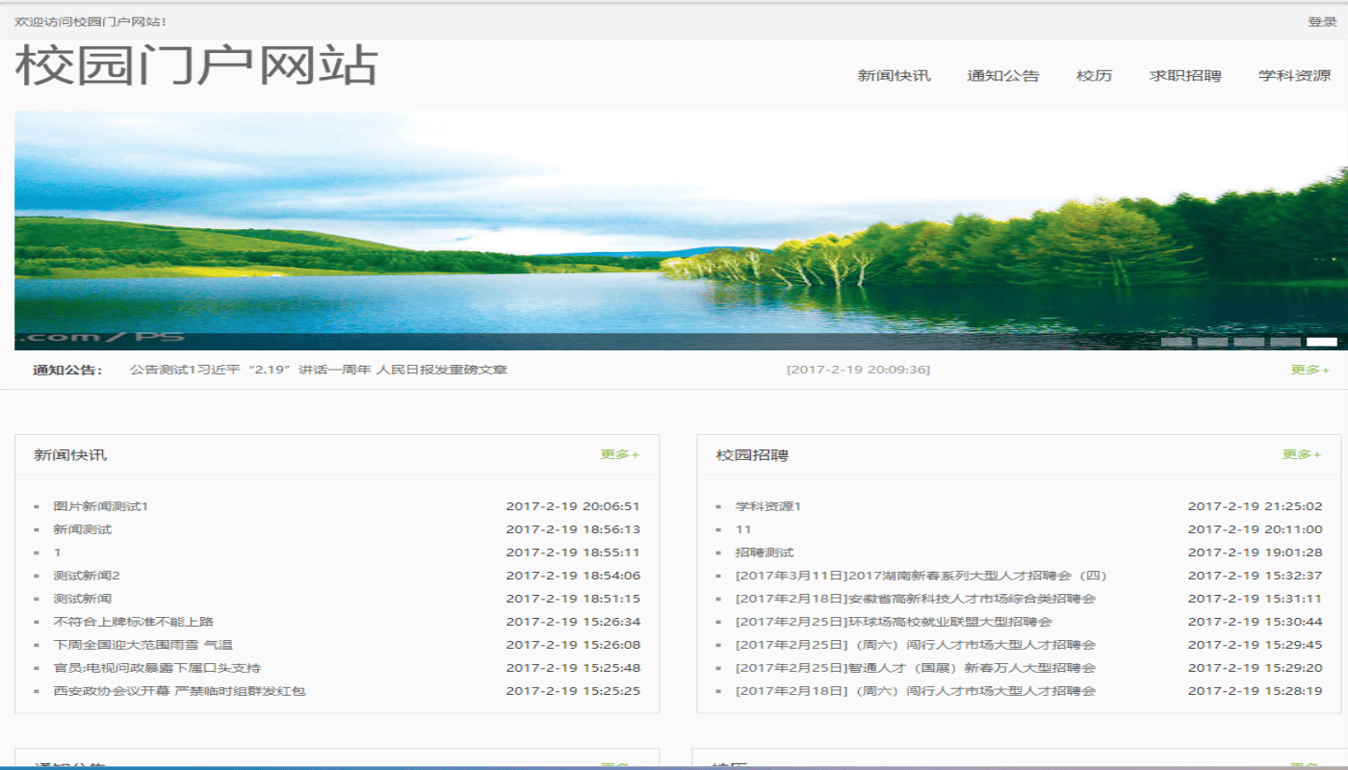Open the 通知公告 navigation menu item
This screenshot has height=770, width=1348.
(x=1004, y=75)
